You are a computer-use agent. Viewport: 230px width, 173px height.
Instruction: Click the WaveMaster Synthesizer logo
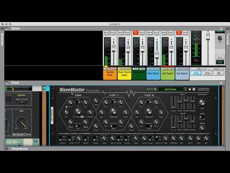point(79,90)
